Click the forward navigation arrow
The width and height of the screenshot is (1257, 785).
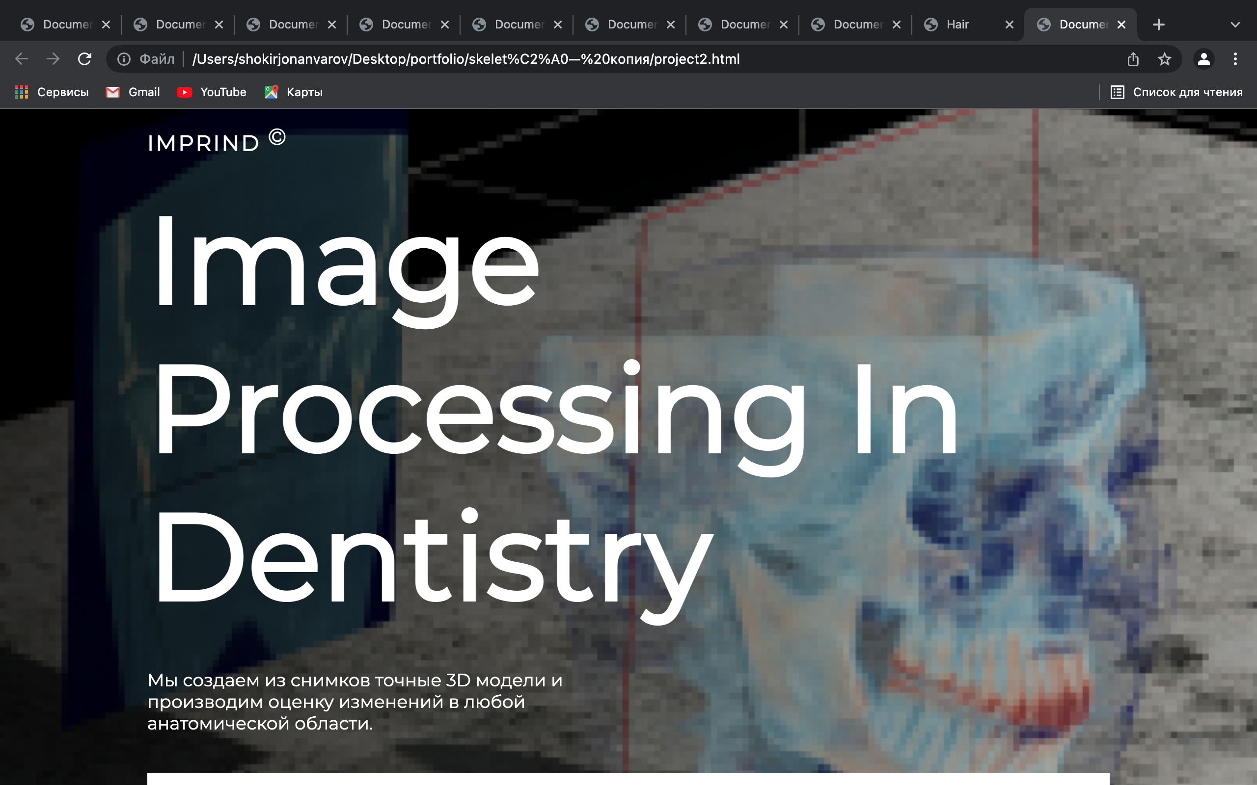[x=53, y=59]
